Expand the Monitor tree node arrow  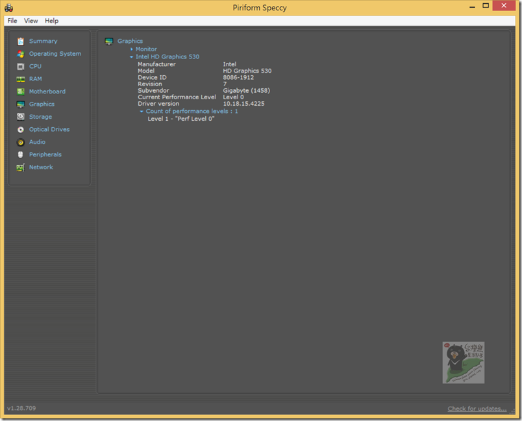click(132, 49)
